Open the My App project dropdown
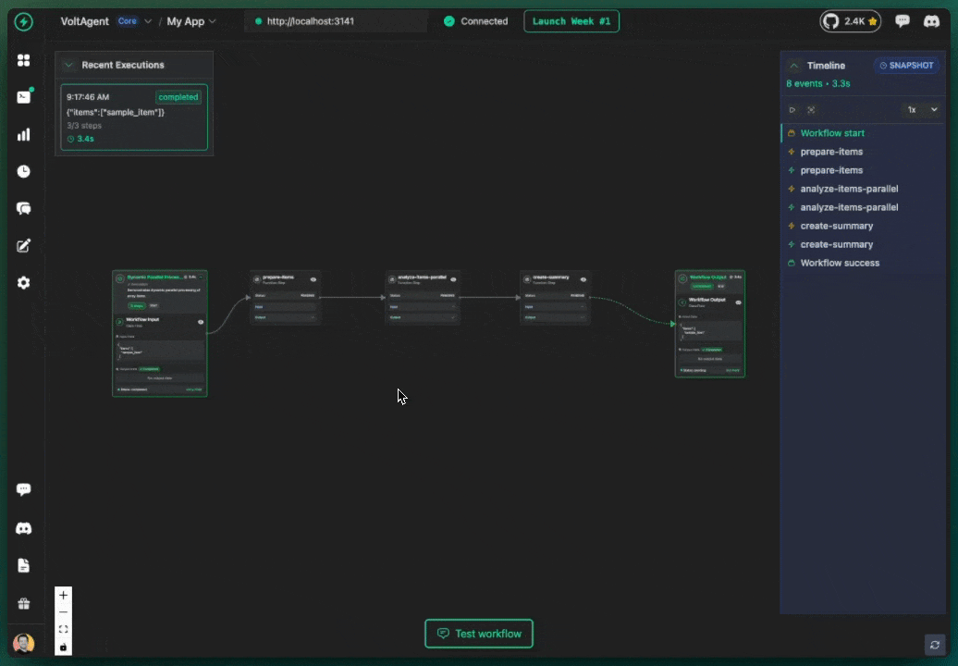This screenshot has height=666, width=958. coord(191,21)
